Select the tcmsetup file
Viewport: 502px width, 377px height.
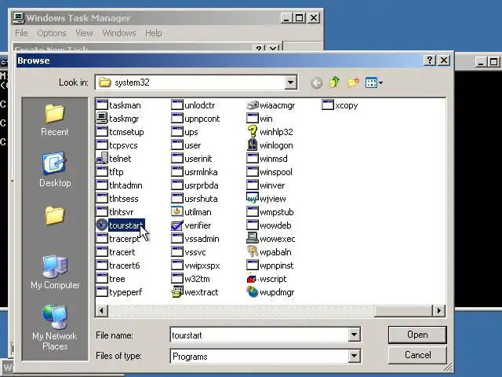(120, 132)
